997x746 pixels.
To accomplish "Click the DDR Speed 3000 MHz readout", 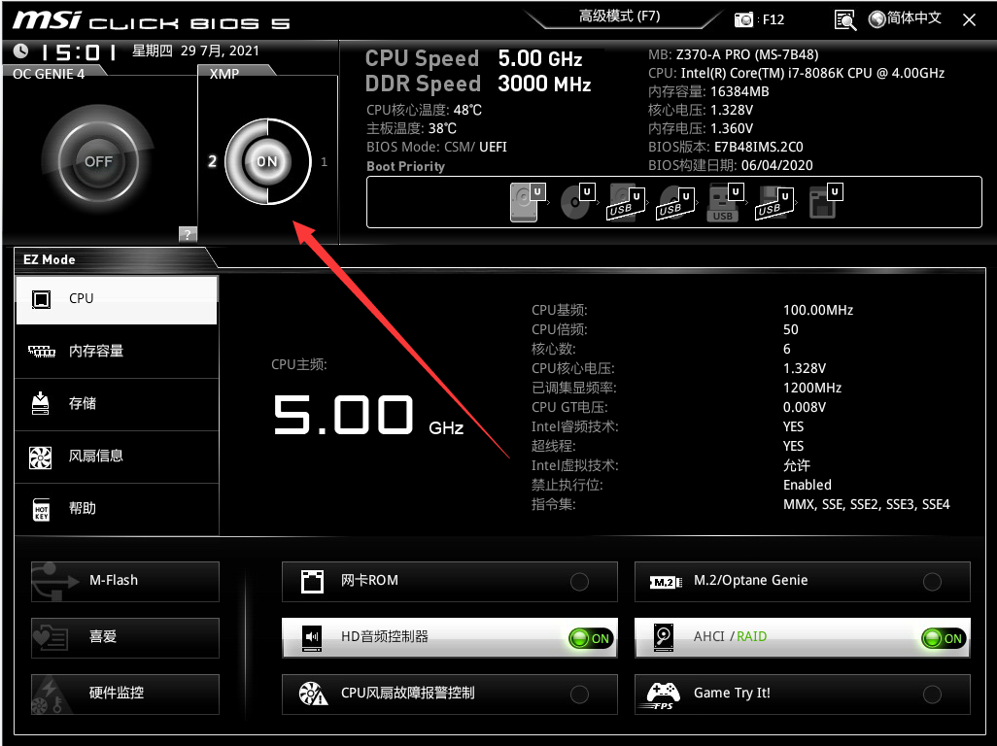I will pos(478,84).
